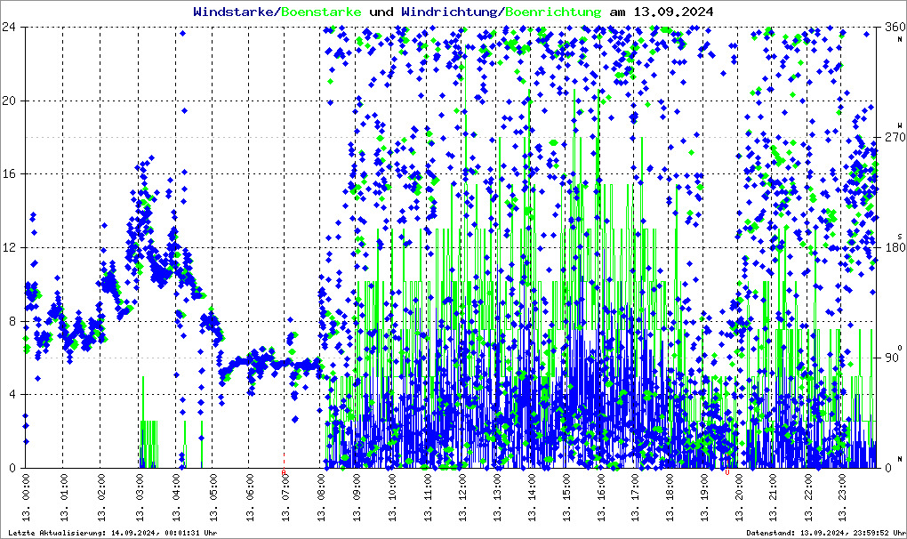Click the wind speed axis label 4
907x539 pixels.
click(x=12, y=395)
